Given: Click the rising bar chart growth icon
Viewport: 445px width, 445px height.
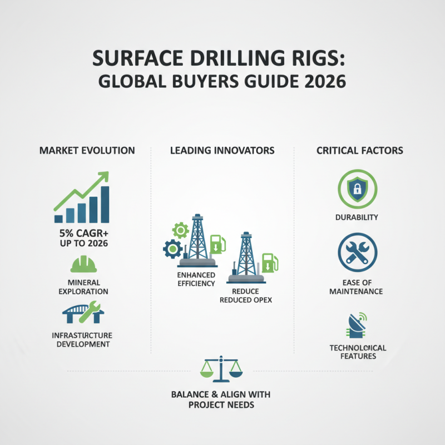Looking at the screenshot, I should coord(81,197).
